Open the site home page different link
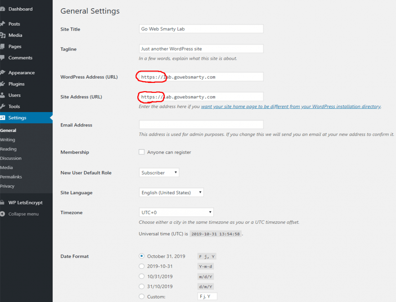396x302 pixels. tap(291, 107)
